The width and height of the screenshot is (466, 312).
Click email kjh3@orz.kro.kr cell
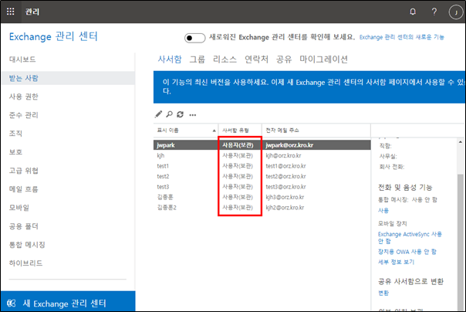tap(285, 197)
